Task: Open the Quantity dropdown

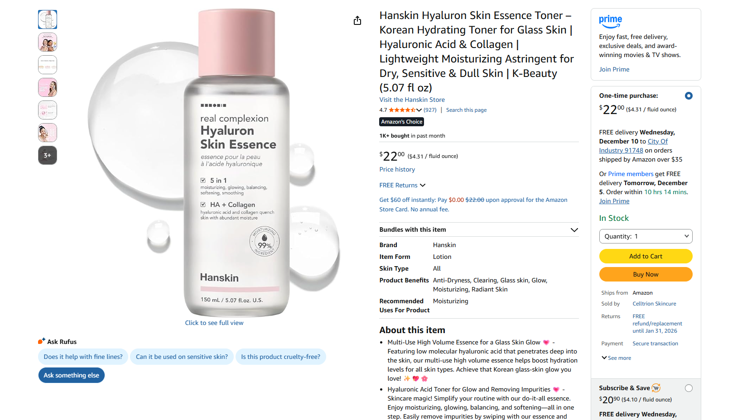Action: click(x=646, y=236)
